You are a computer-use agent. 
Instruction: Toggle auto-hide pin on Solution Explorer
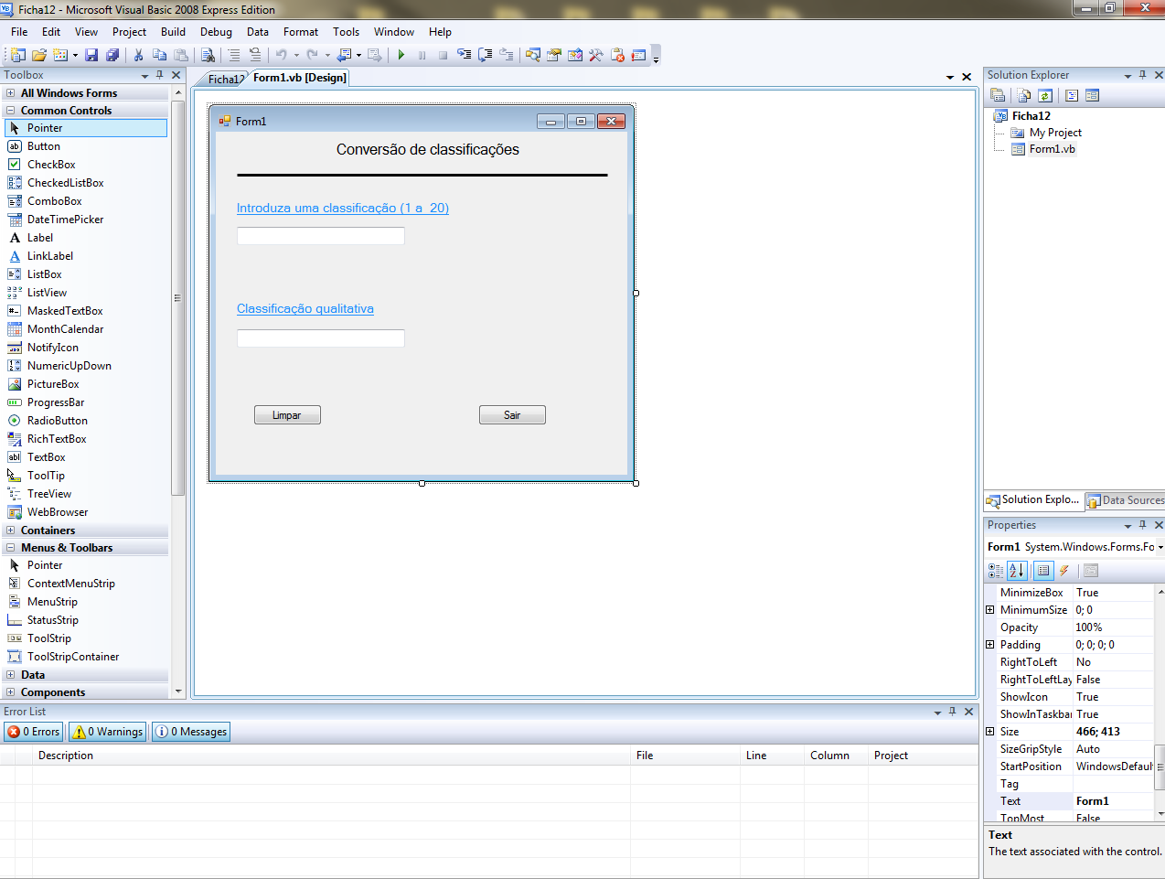click(x=1142, y=75)
